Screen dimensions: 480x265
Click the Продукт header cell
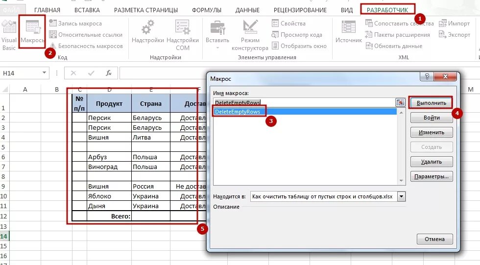[109, 103]
